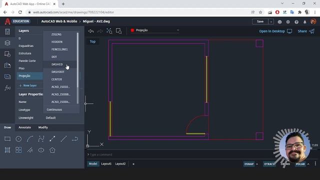Select the Circle draw tool

[x=18, y=139]
